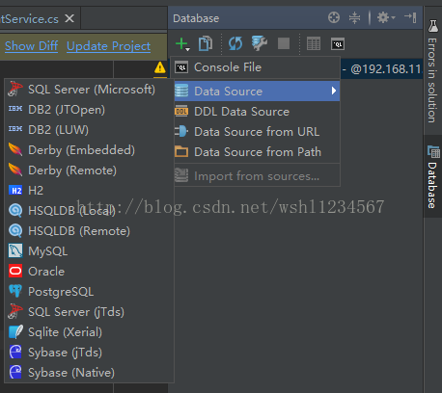Select Console File menu item
The width and height of the screenshot is (442, 393).
pos(255,67)
